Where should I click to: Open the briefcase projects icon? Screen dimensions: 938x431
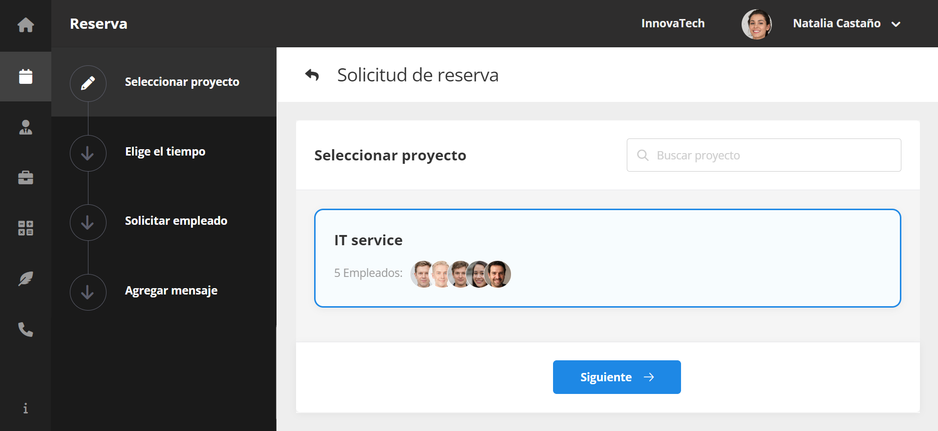pos(25,177)
